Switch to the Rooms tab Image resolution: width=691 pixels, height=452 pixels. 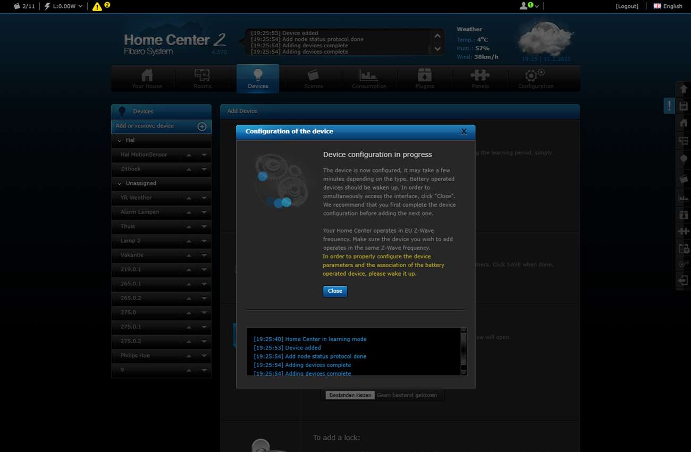point(202,79)
